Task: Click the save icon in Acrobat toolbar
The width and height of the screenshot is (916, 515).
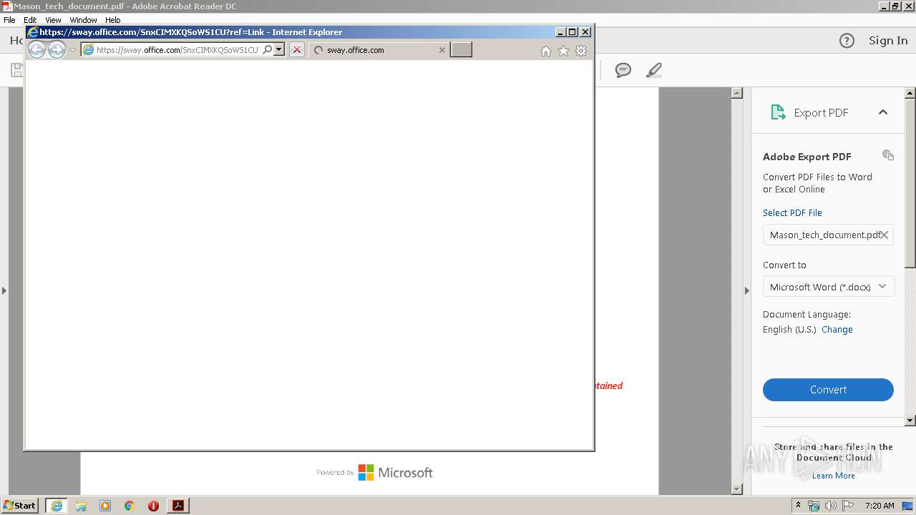Action: pyautogui.click(x=16, y=70)
